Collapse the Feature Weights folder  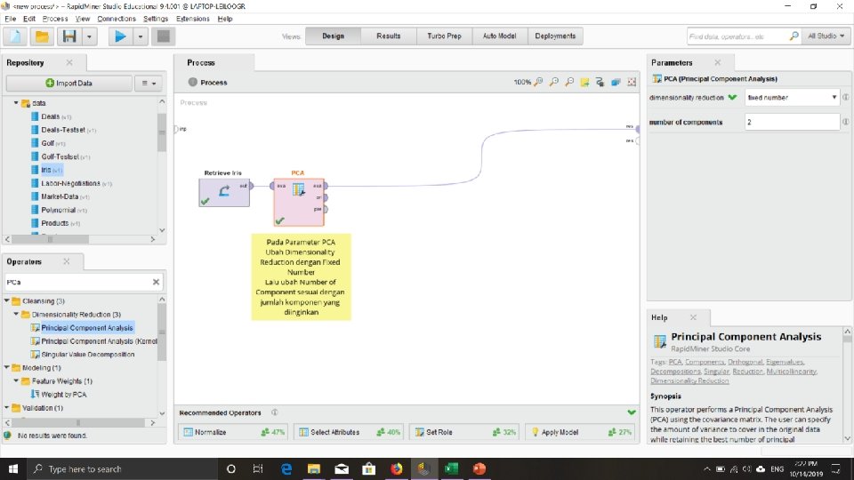[16, 381]
